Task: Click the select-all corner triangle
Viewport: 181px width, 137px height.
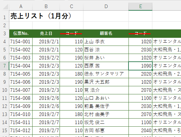Action: click(5, 6)
